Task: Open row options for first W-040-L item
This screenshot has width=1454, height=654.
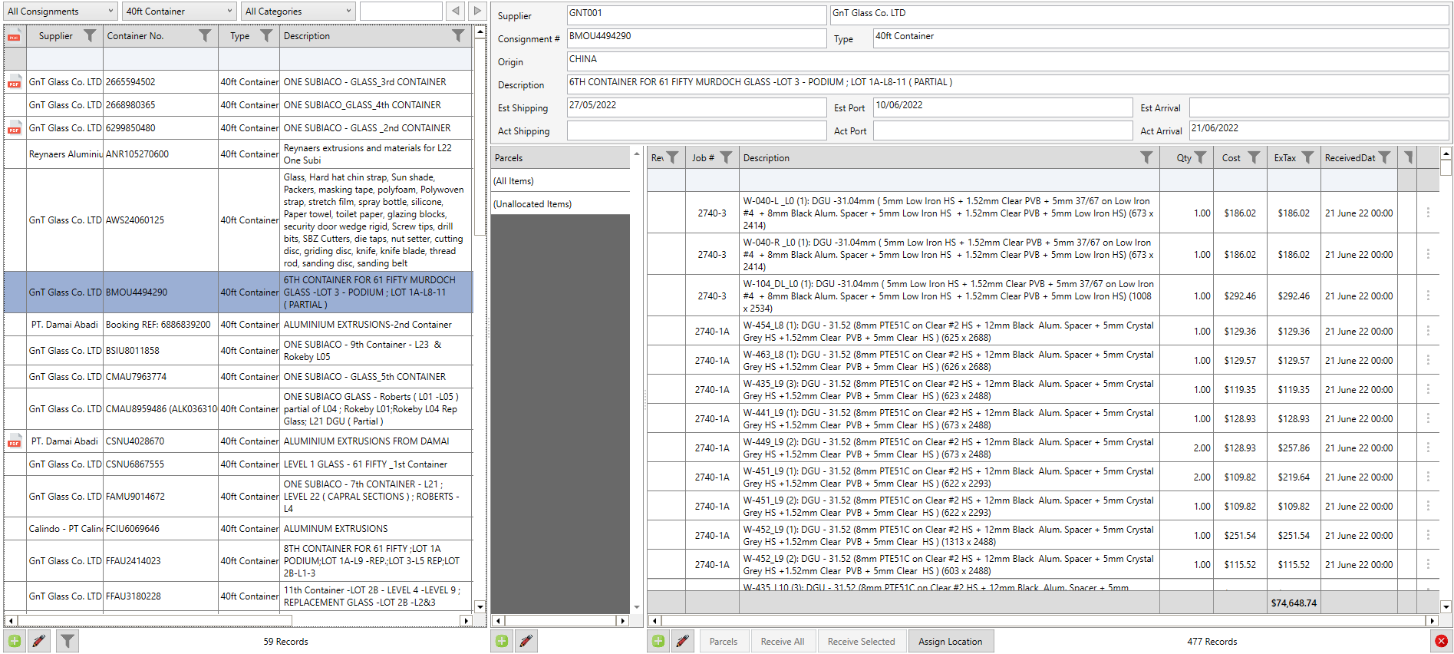Action: [1427, 213]
